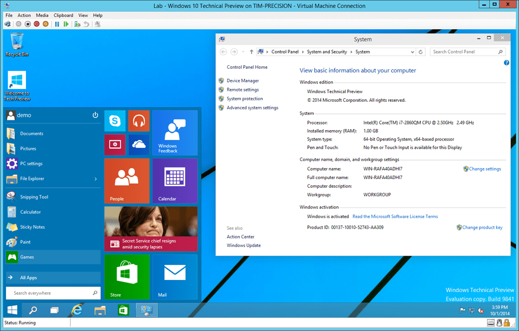Expand the chevron after Control Panel breadcrumb
This screenshot has width=519, height=331.
click(303, 52)
